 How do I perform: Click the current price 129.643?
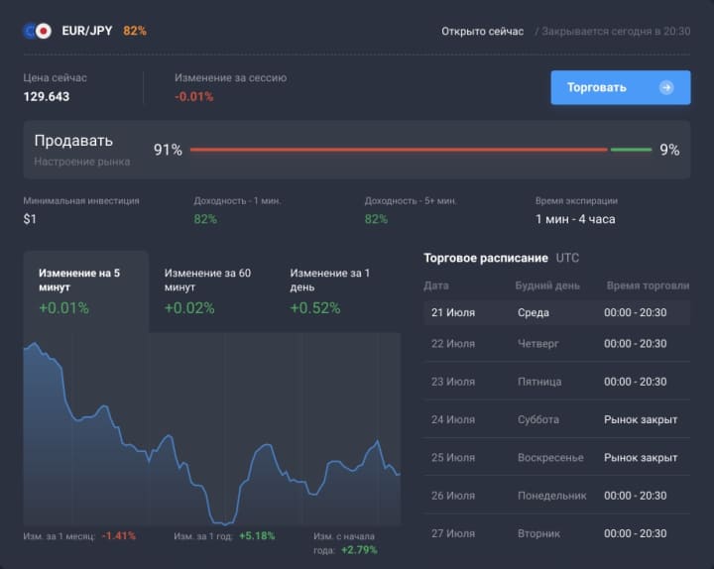point(47,96)
